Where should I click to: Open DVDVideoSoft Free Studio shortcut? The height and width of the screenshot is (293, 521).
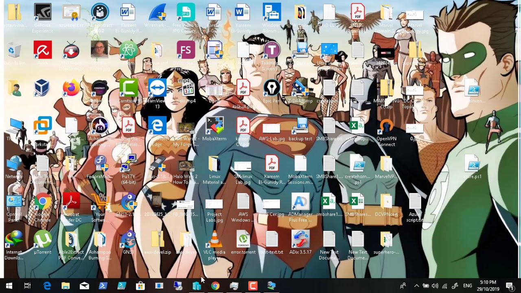pos(186,50)
